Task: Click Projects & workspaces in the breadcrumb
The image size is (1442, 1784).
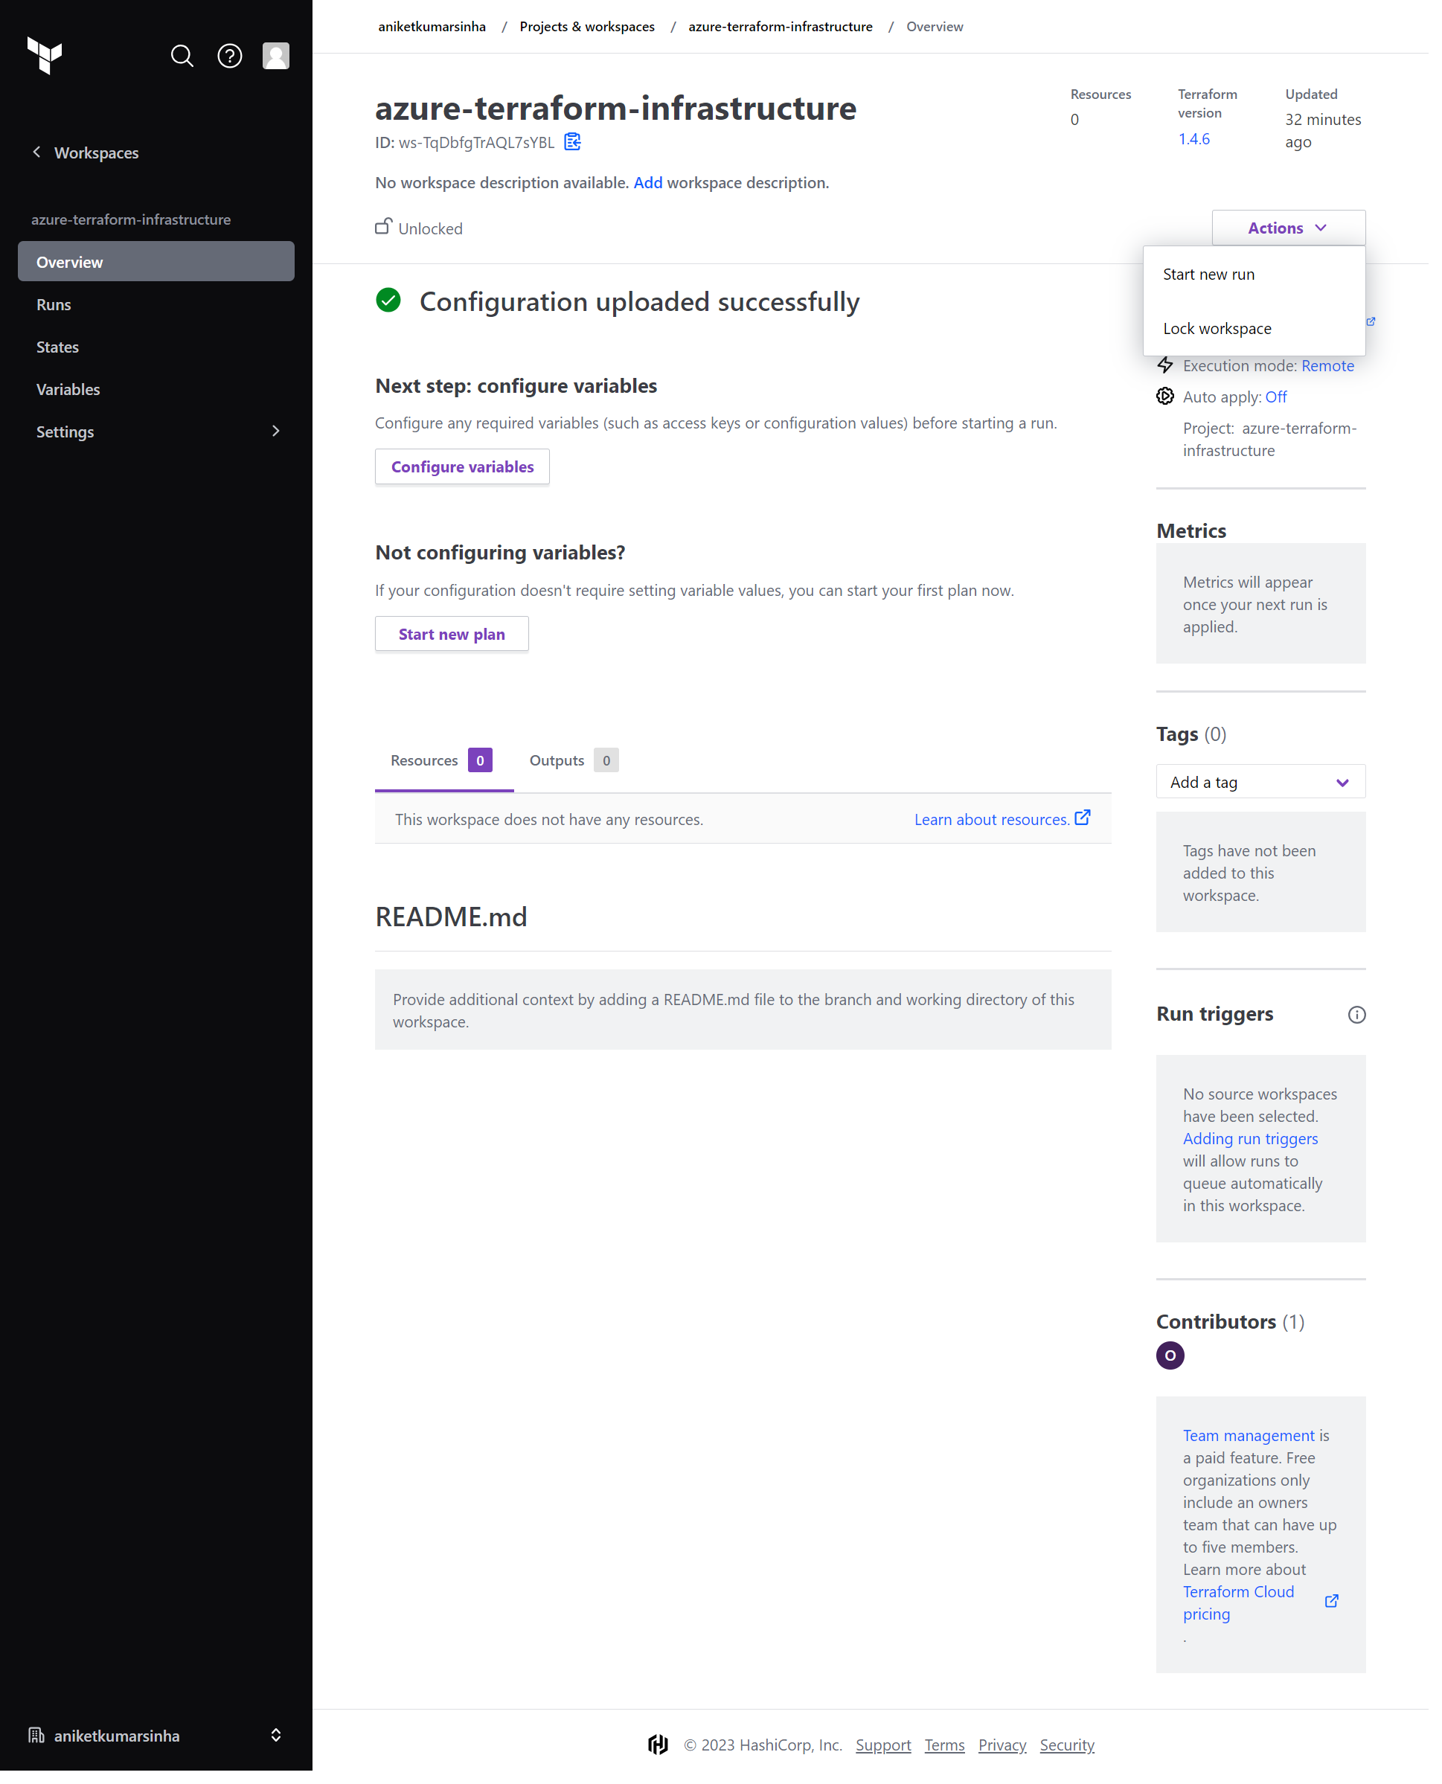Action: pos(592,27)
